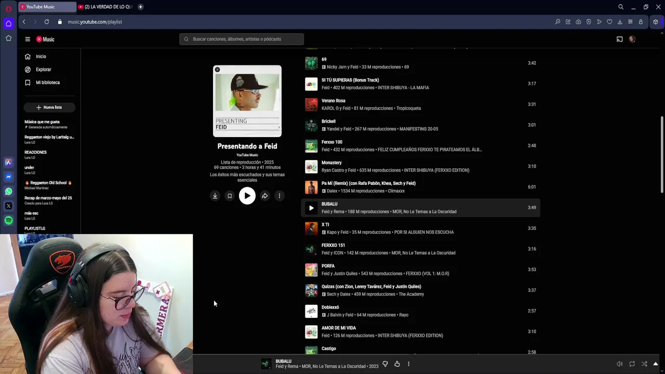Toggle ad blocker shield in address bar
The height and width of the screenshot is (374, 665).
pyautogui.click(x=589, y=22)
